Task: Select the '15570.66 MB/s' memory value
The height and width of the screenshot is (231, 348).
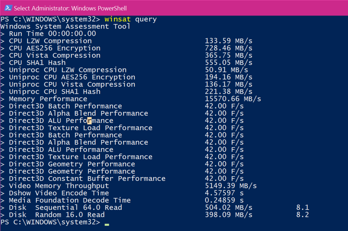Action: click(233, 99)
